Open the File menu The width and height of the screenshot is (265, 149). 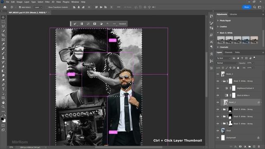click(x=7, y=2)
